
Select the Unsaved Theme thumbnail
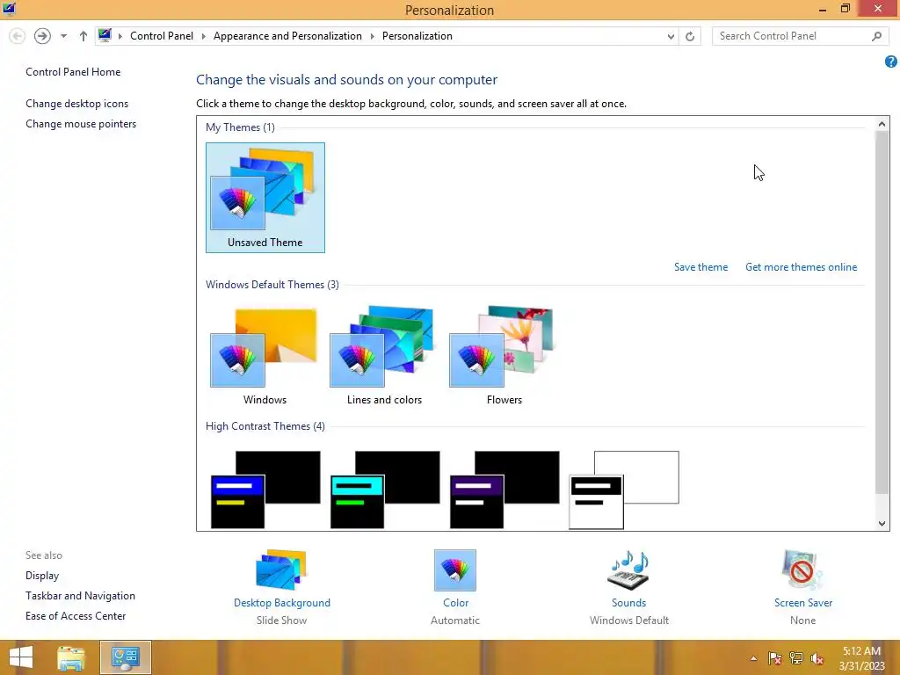click(x=265, y=198)
